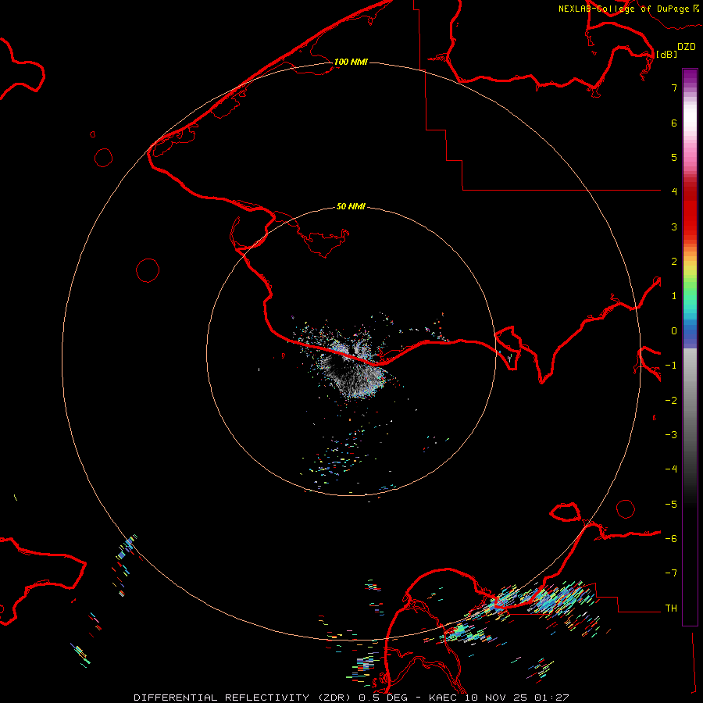Click the -5 dB scale label
Screen dimensions: 703x703
tap(671, 505)
